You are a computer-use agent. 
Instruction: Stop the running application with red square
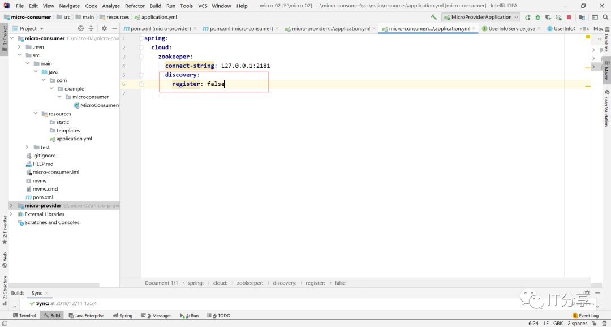coord(569,17)
